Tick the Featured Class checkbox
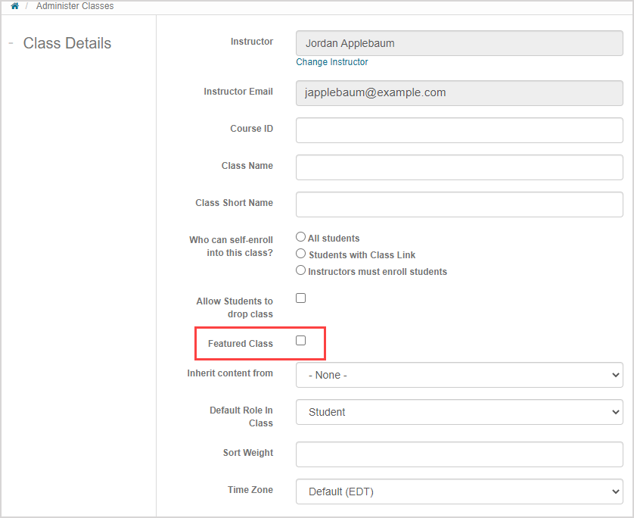634x518 pixels. click(x=301, y=341)
